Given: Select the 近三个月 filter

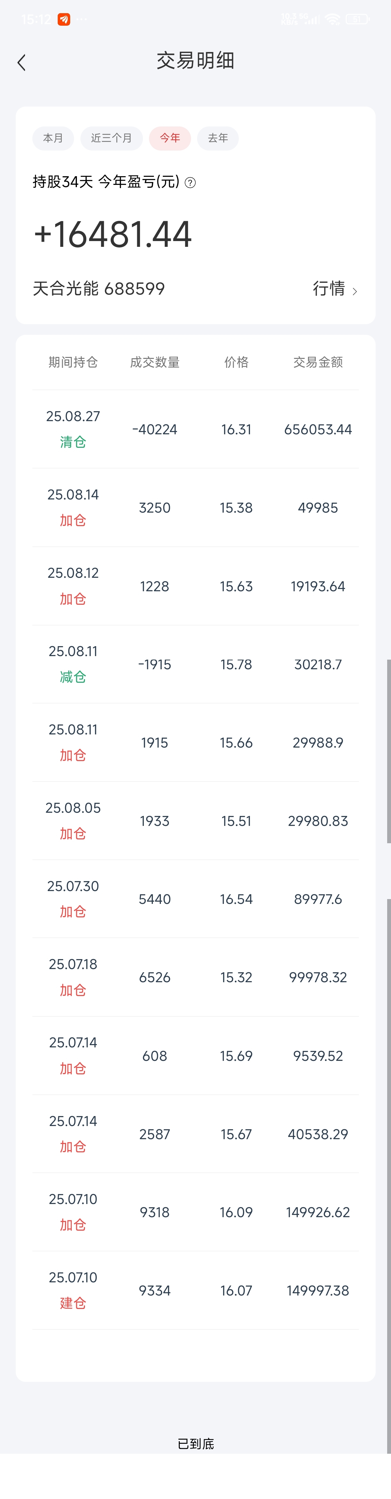Looking at the screenshot, I should click(x=112, y=138).
